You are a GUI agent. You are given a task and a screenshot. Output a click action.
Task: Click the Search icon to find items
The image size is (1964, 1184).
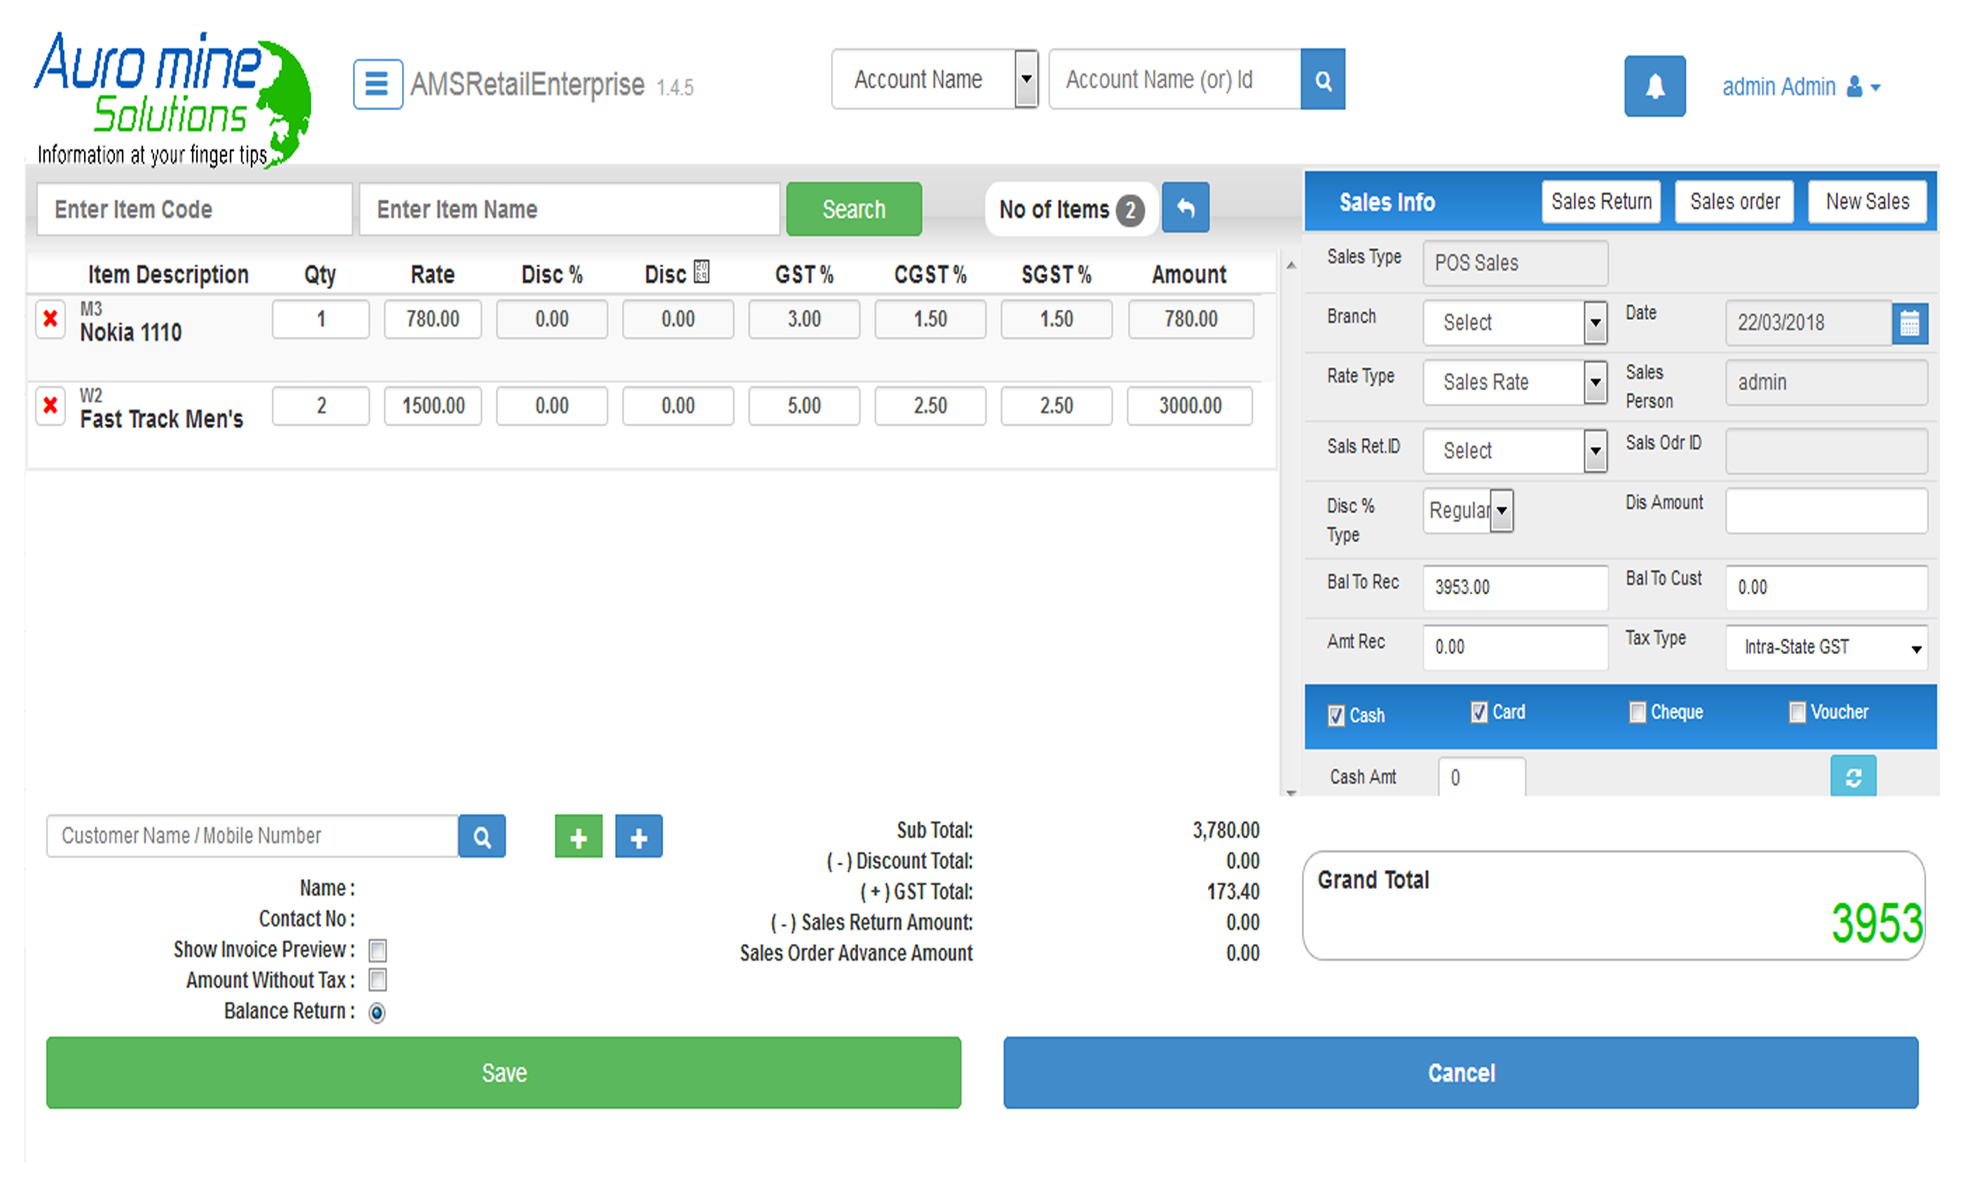853,209
